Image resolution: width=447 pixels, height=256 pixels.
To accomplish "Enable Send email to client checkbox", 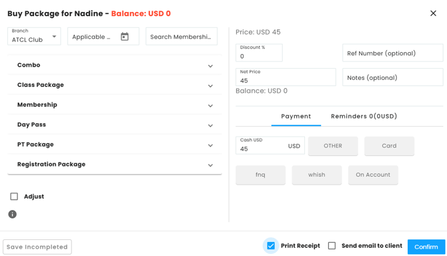I will [332, 245].
